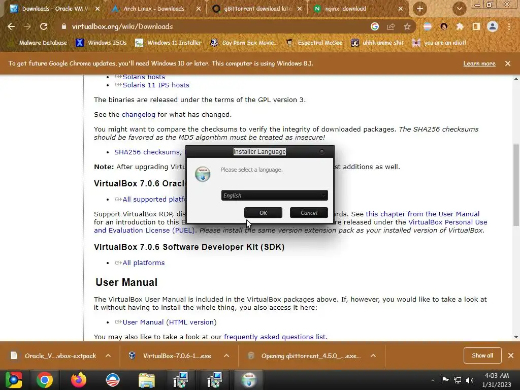The image size is (520, 390).
Task: Open the network status tray icon
Action: (458, 380)
